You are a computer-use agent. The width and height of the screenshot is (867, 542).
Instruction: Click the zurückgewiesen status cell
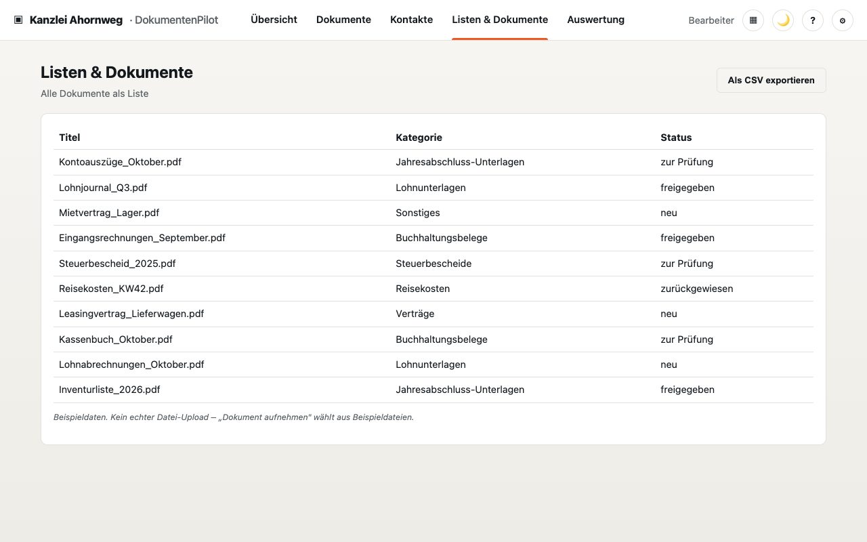(x=697, y=289)
